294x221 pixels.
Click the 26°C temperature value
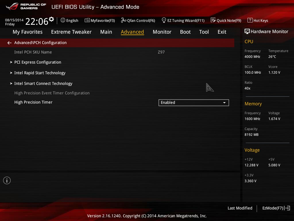272,57
